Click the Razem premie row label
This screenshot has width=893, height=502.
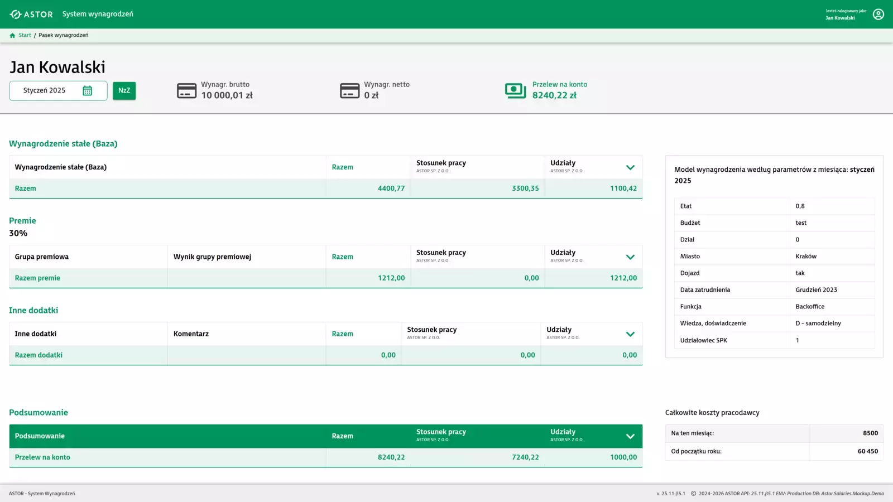point(37,278)
